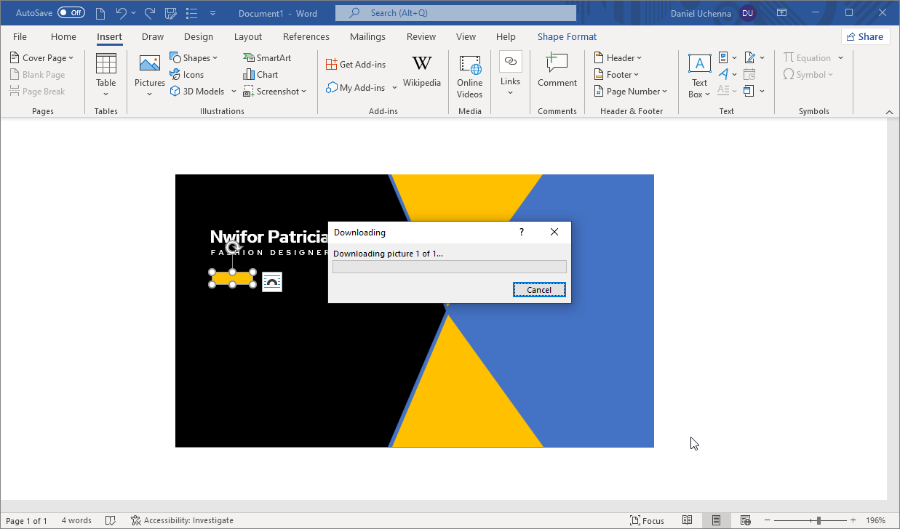
Task: Open the Page Number dropdown
Action: click(631, 91)
